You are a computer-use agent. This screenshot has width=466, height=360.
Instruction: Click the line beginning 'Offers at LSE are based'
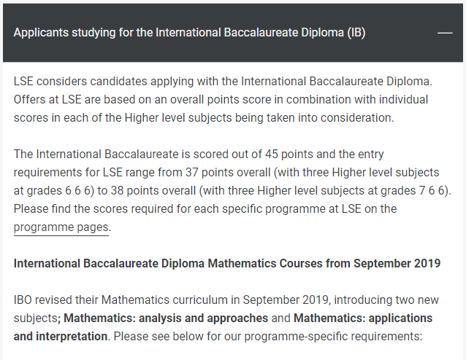coord(221,100)
